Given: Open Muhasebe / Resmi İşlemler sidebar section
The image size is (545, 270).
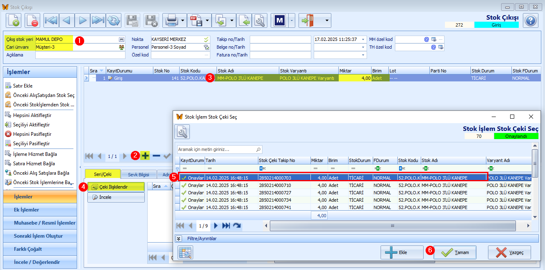Looking at the screenshot, I should point(40,223).
